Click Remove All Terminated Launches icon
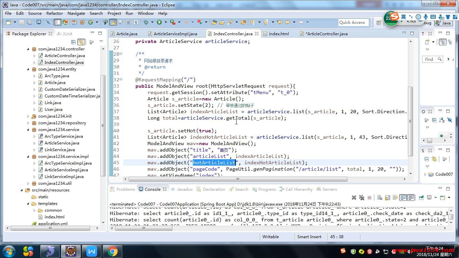 click(362, 198)
